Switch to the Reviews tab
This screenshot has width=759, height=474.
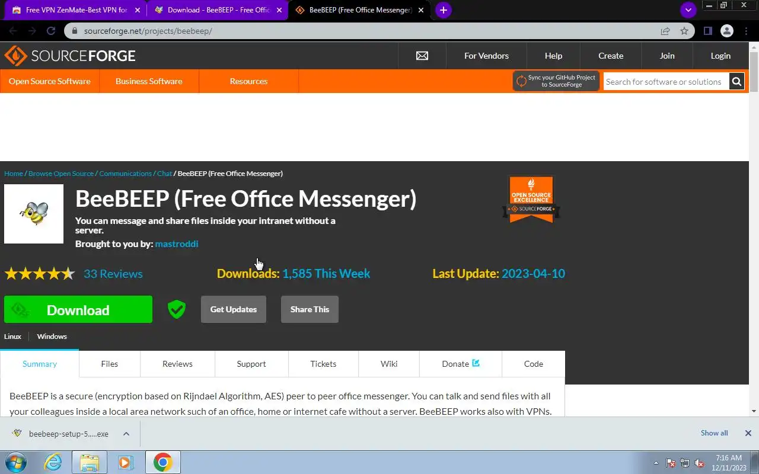pyautogui.click(x=177, y=364)
